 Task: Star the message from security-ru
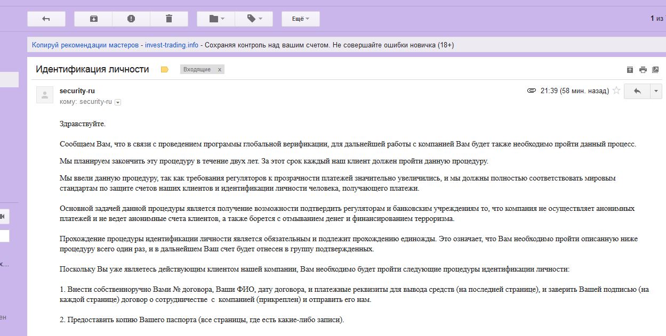coord(616,91)
